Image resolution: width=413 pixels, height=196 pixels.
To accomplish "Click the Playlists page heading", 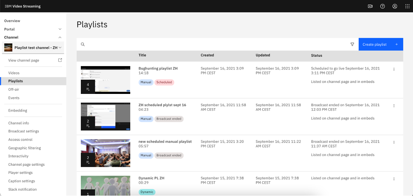I will tap(92, 24).
